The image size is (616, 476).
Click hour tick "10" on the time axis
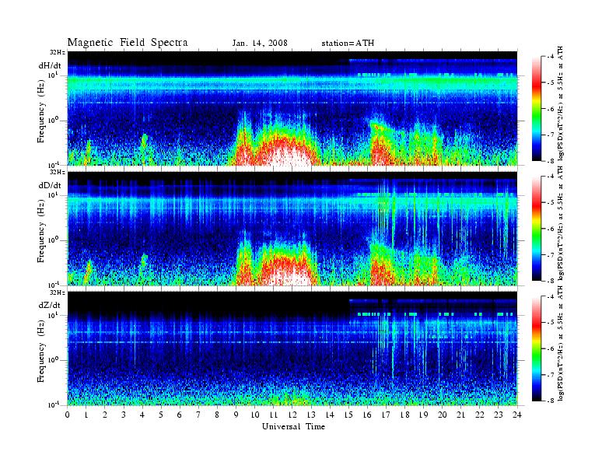(255, 415)
